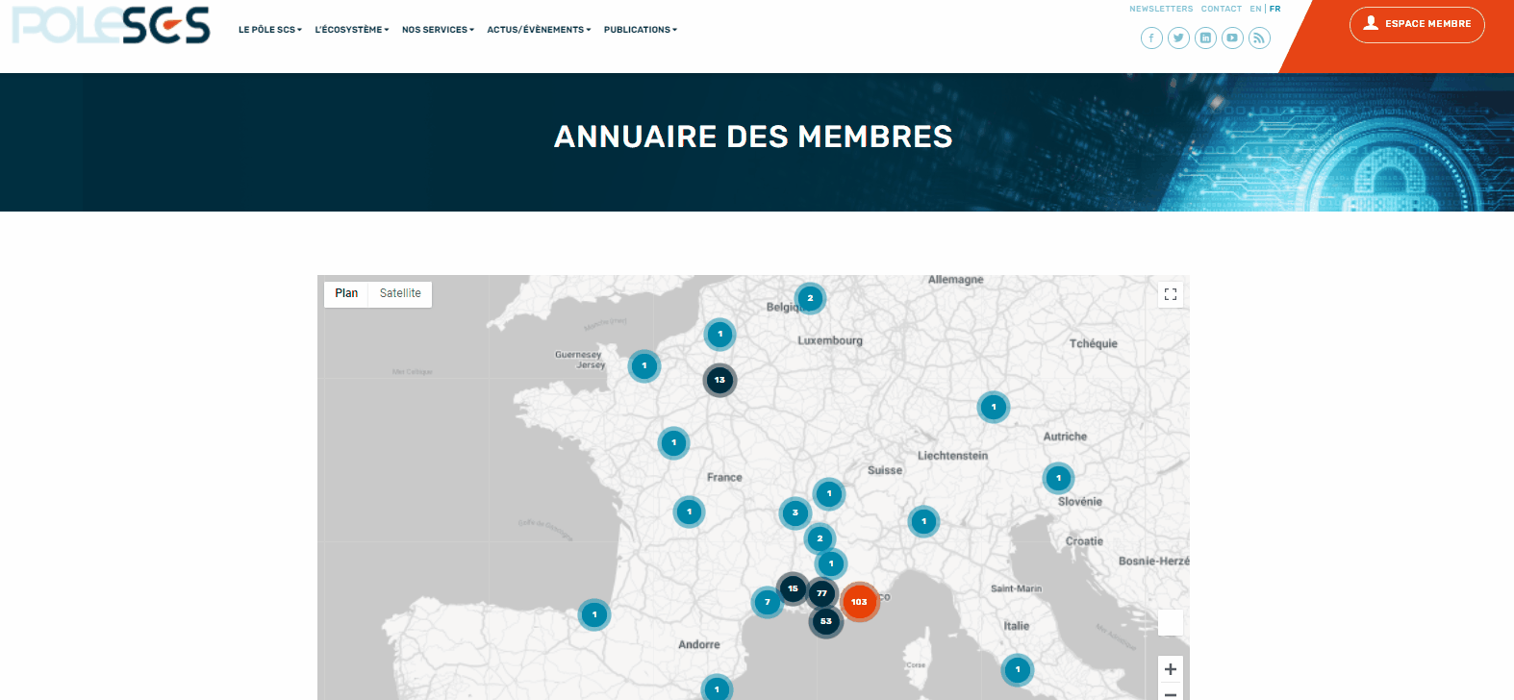
Task: Open the Newsletters link
Action: tap(1161, 9)
